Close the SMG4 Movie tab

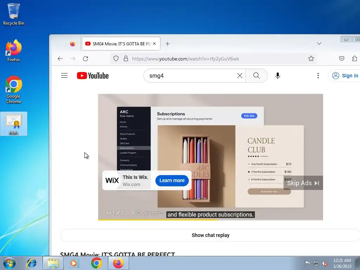(x=155, y=44)
